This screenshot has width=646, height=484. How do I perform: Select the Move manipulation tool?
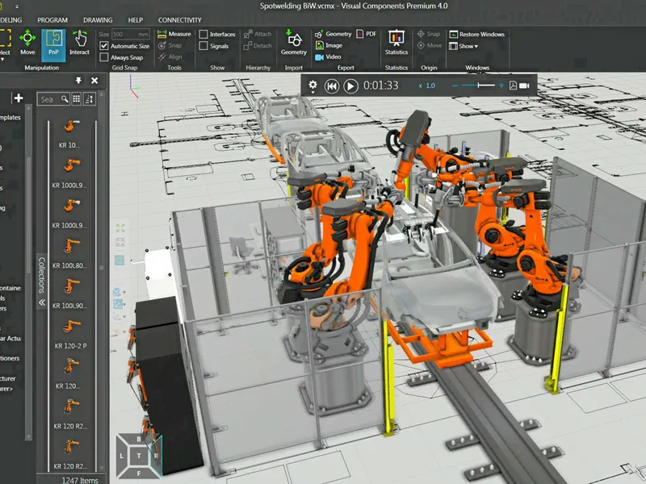[27, 43]
